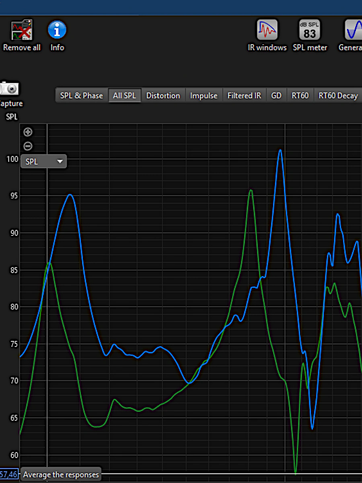Screen dimensions: 362x483
Task: Click the 70 label on SPL axis
Action: point(14,381)
